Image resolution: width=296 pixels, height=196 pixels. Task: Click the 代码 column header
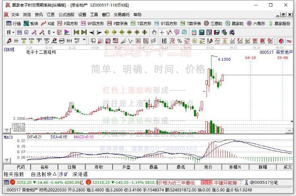coord(17,167)
